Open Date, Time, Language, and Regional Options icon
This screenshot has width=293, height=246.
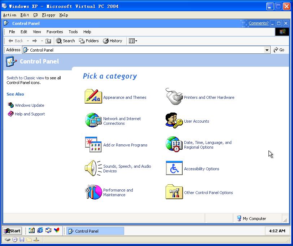174,144
